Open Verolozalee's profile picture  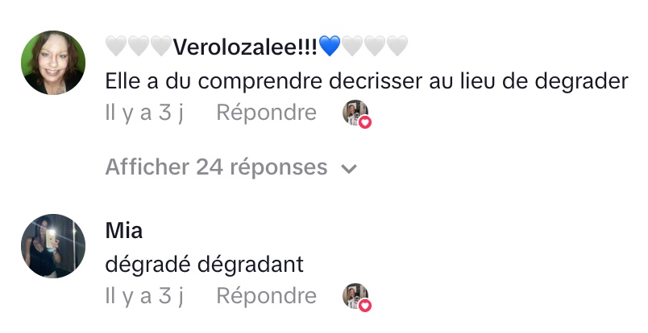(53, 63)
